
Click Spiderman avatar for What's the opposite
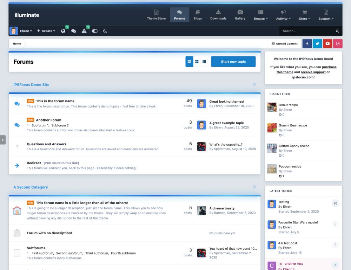[201, 146]
